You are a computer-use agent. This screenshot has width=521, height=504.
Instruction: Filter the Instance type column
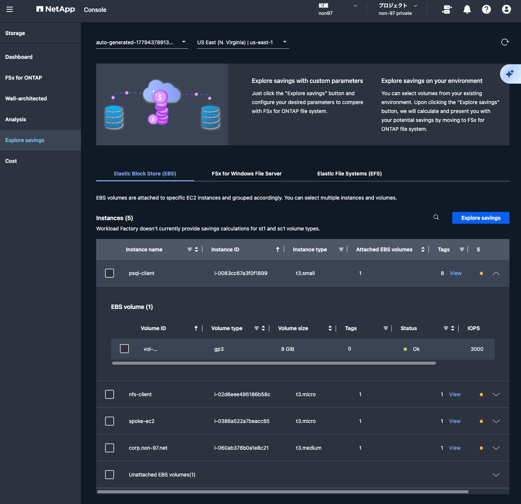tap(341, 249)
